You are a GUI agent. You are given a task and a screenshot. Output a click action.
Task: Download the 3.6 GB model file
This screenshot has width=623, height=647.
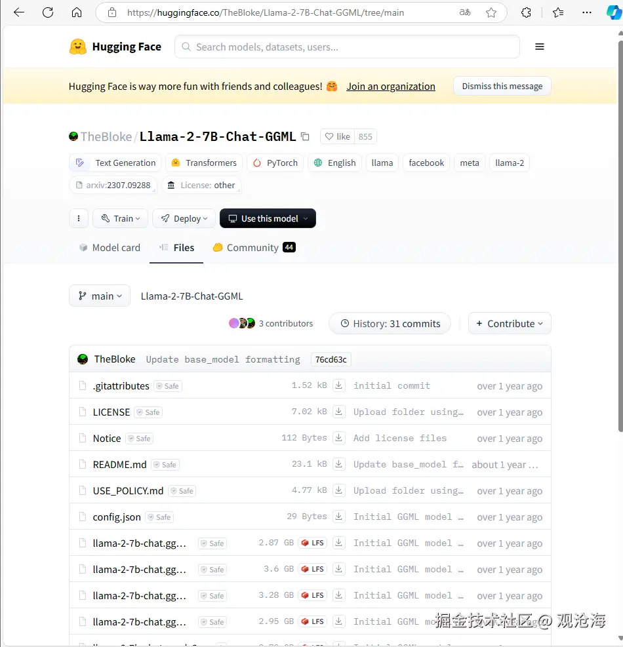338,569
